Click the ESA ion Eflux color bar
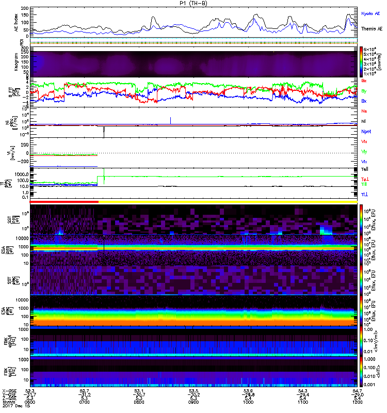Screen dimensions: 387x413 point(361,250)
